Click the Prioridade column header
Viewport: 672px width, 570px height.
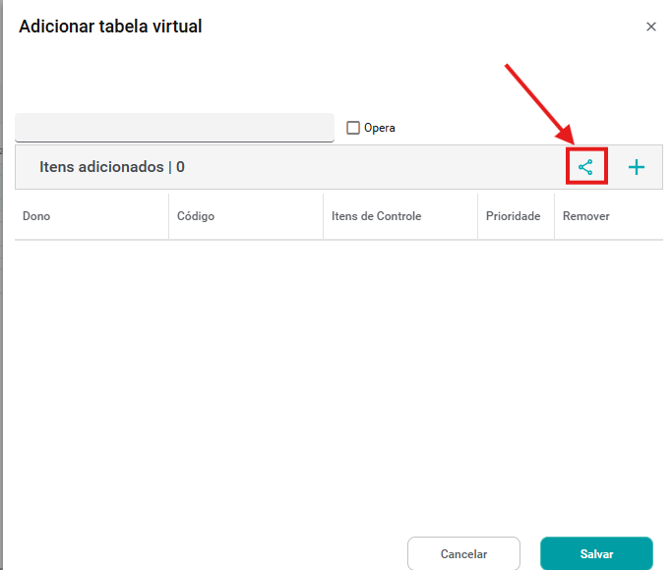point(513,216)
